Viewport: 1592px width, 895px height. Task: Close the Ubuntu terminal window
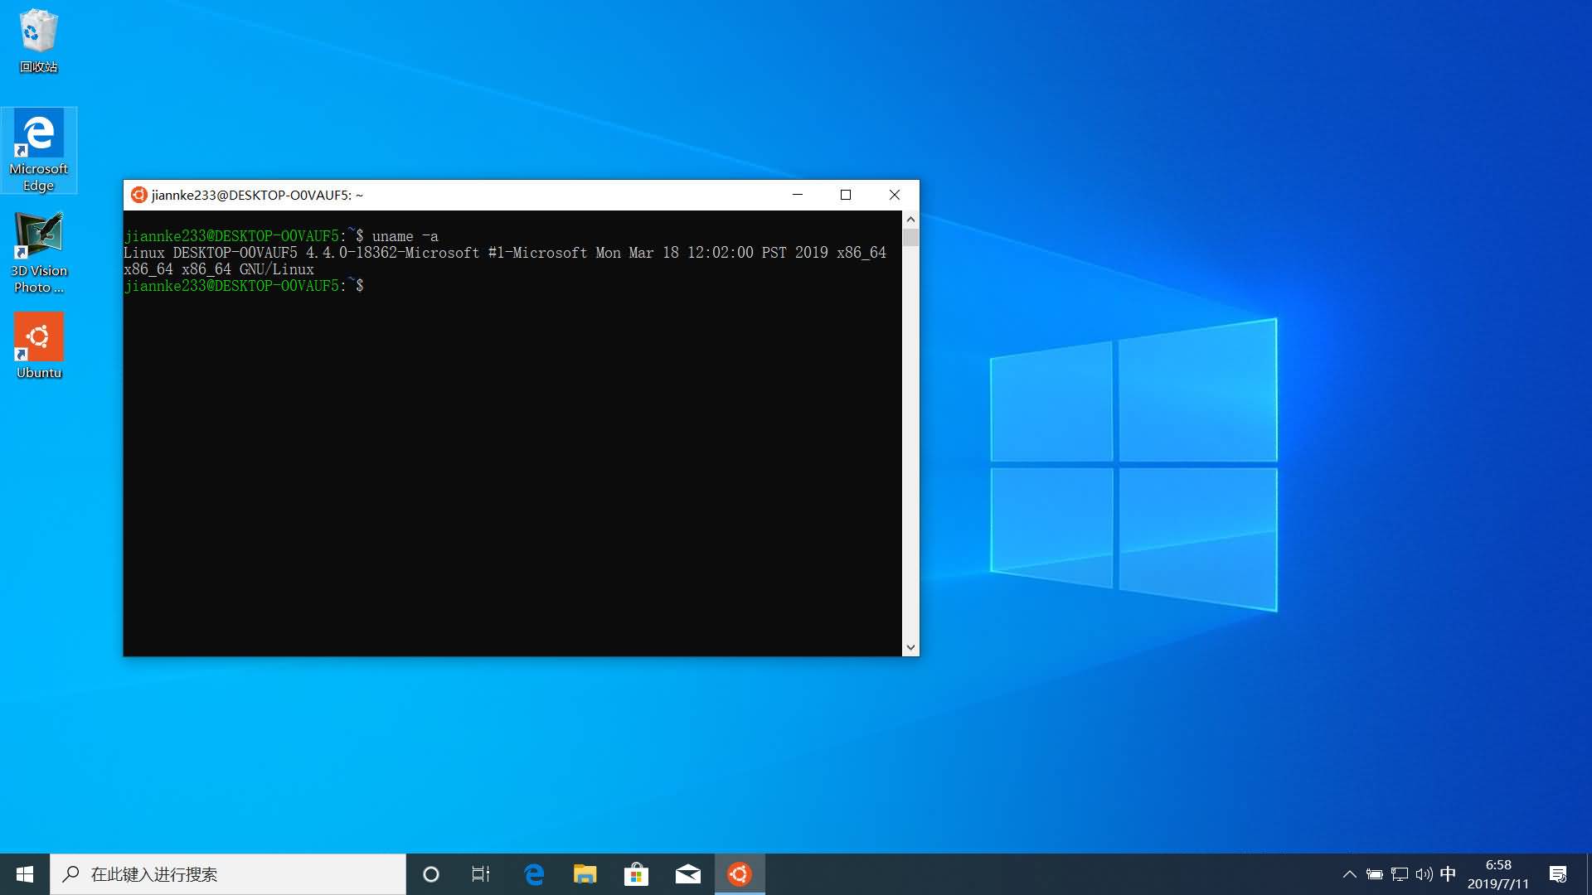tap(895, 195)
